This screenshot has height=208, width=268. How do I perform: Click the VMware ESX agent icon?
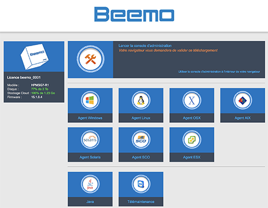pyautogui.click(x=192, y=139)
